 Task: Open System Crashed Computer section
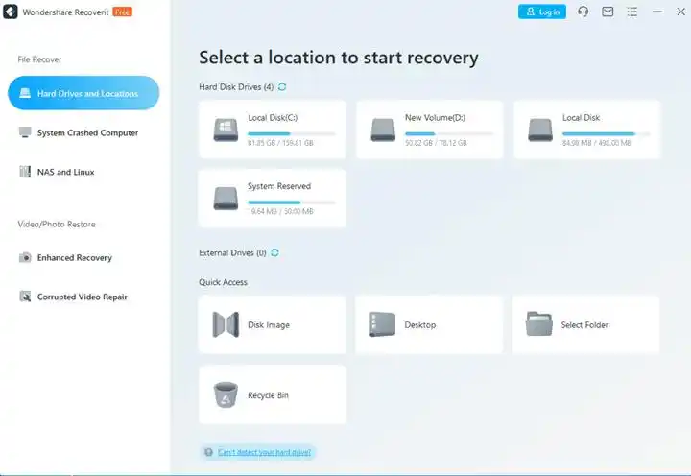tap(86, 133)
